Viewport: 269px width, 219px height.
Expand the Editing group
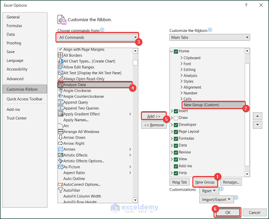[182, 70]
